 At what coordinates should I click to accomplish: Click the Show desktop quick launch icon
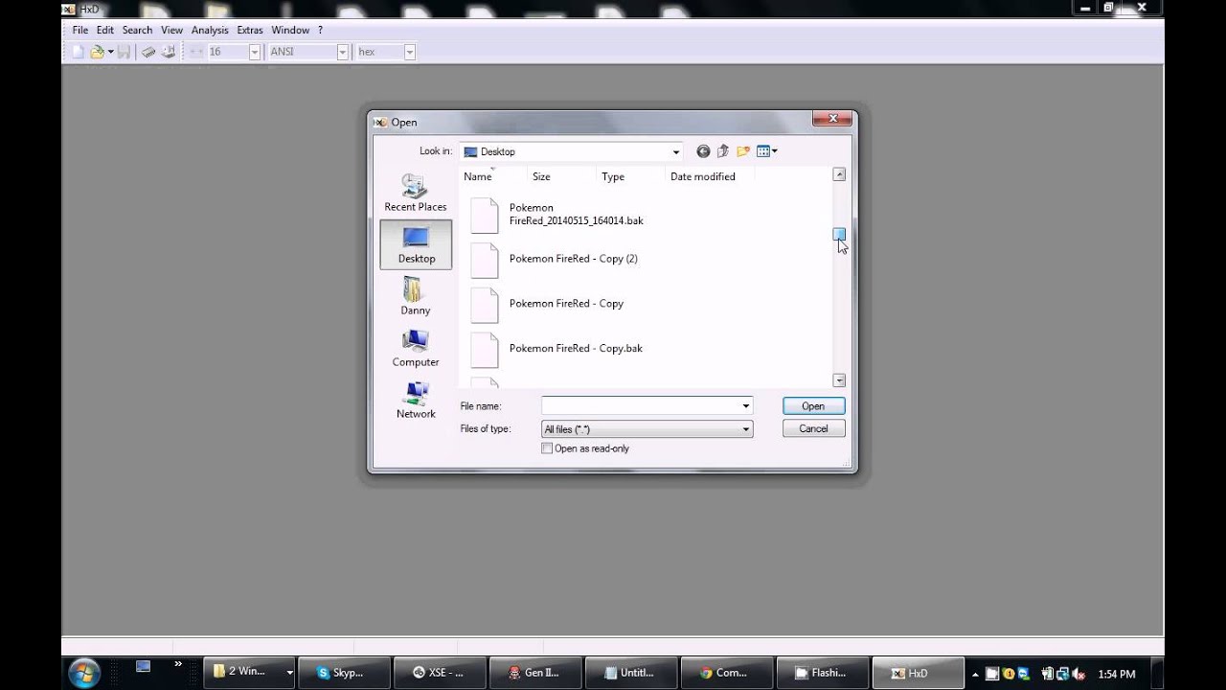pos(144,666)
